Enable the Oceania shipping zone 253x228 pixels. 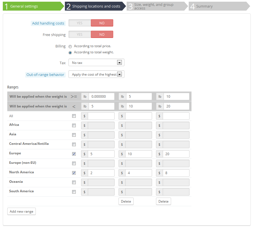pyautogui.click(x=74, y=182)
